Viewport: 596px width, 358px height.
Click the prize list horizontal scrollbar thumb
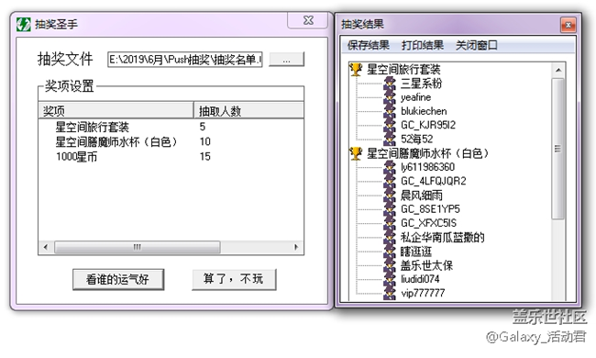(138, 247)
